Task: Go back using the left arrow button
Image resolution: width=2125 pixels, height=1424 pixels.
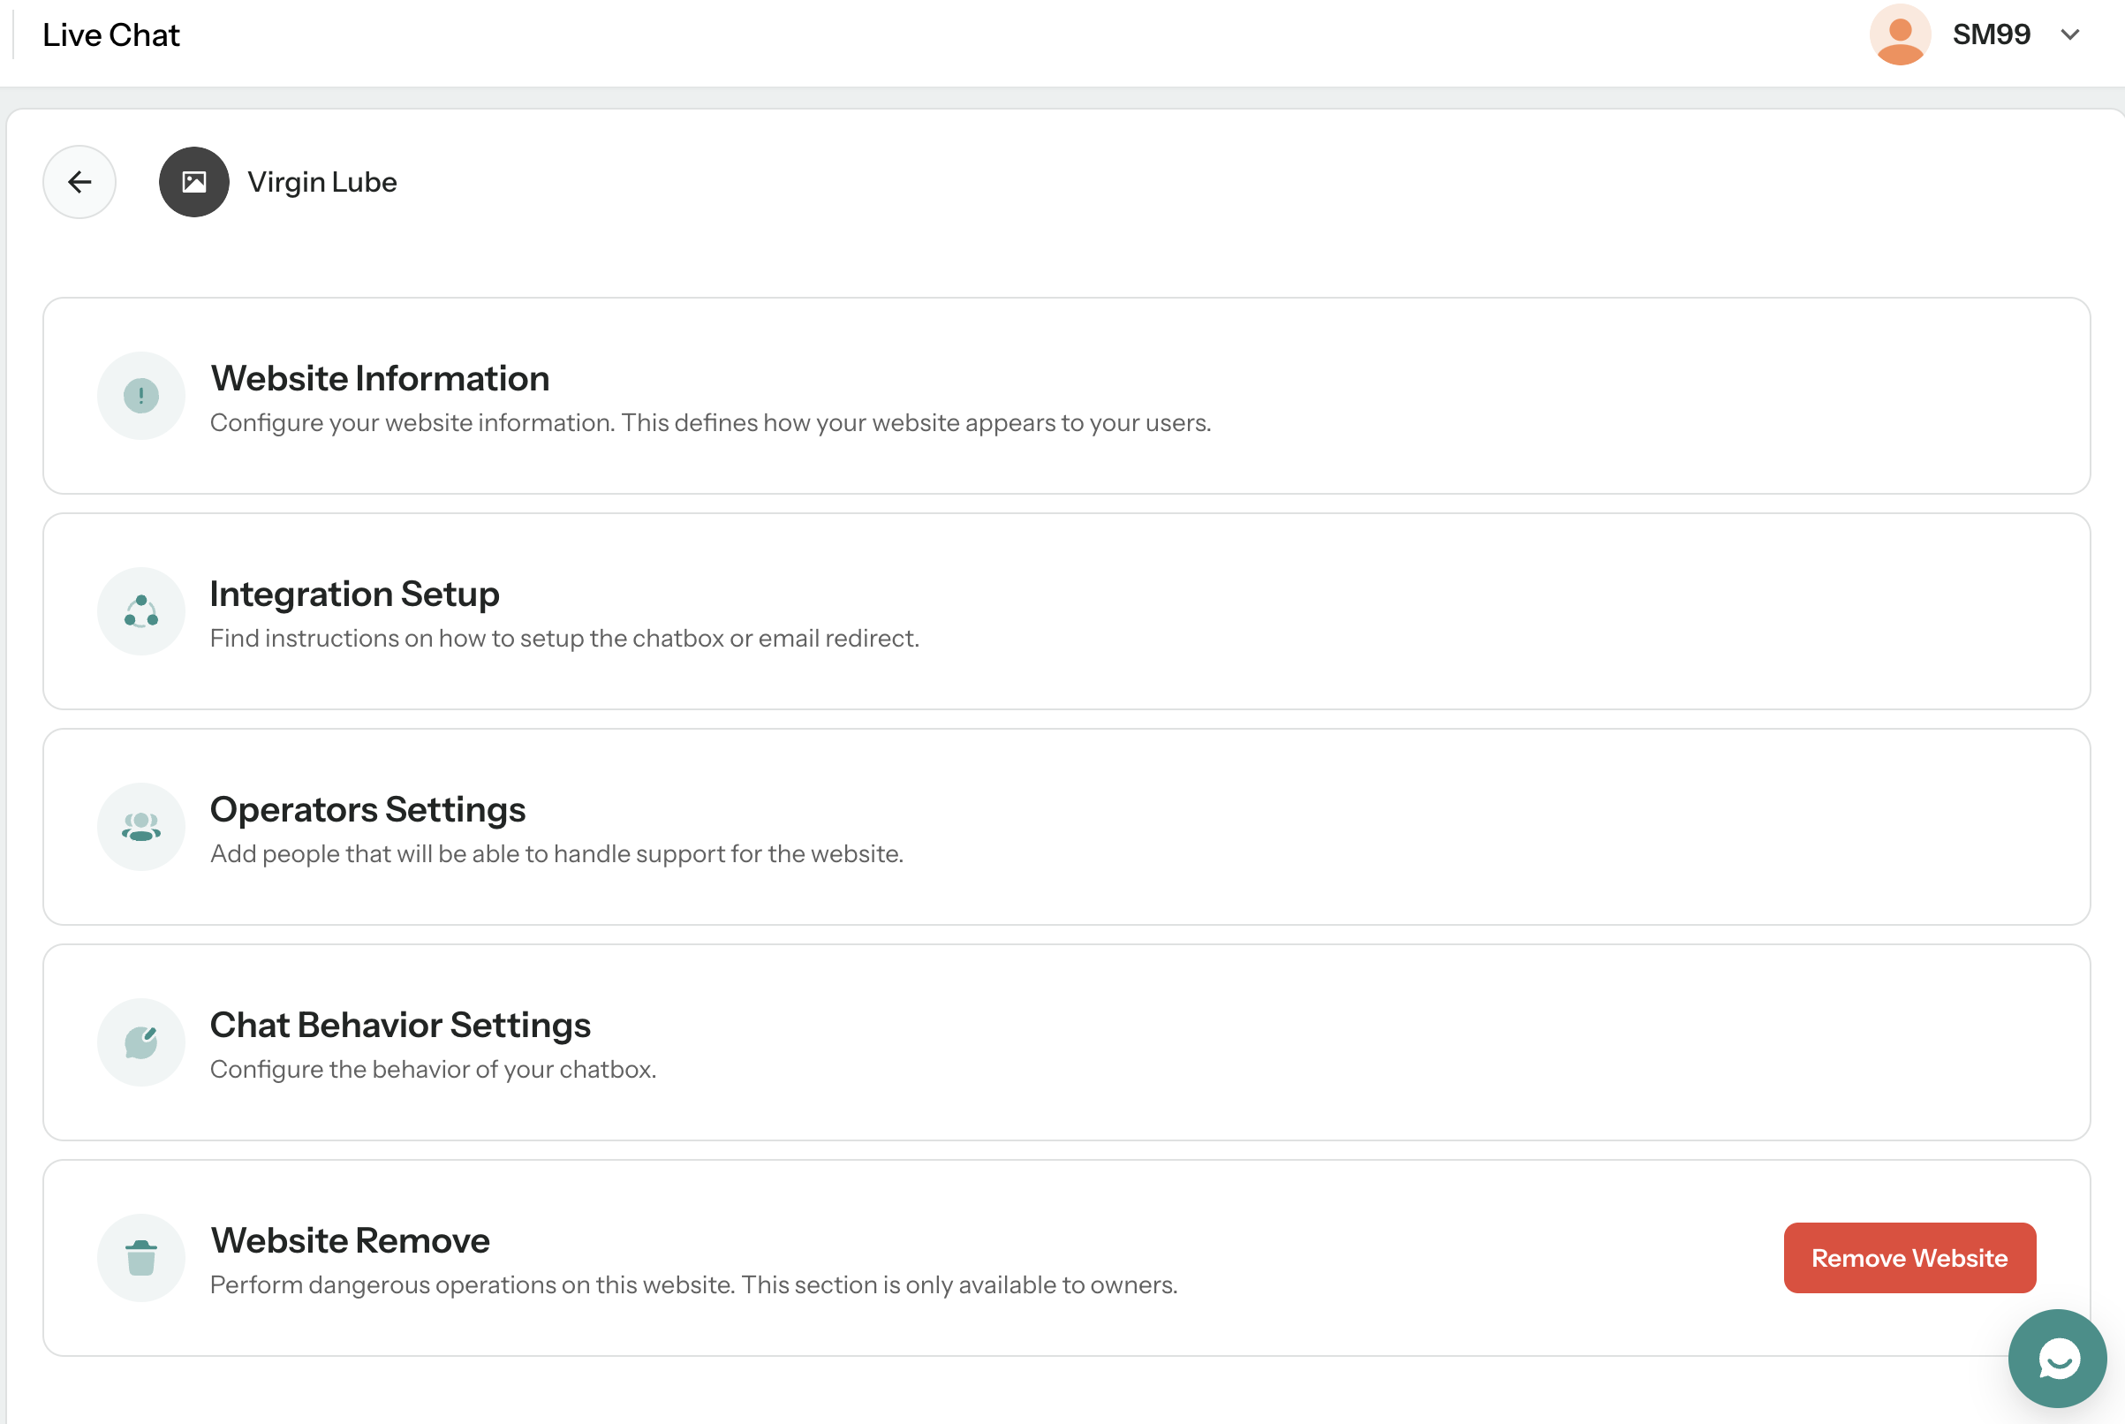Action: tap(79, 182)
